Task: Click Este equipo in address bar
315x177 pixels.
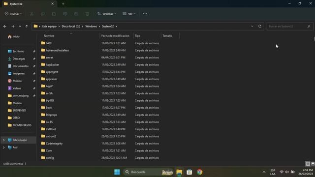Action: click(49, 26)
